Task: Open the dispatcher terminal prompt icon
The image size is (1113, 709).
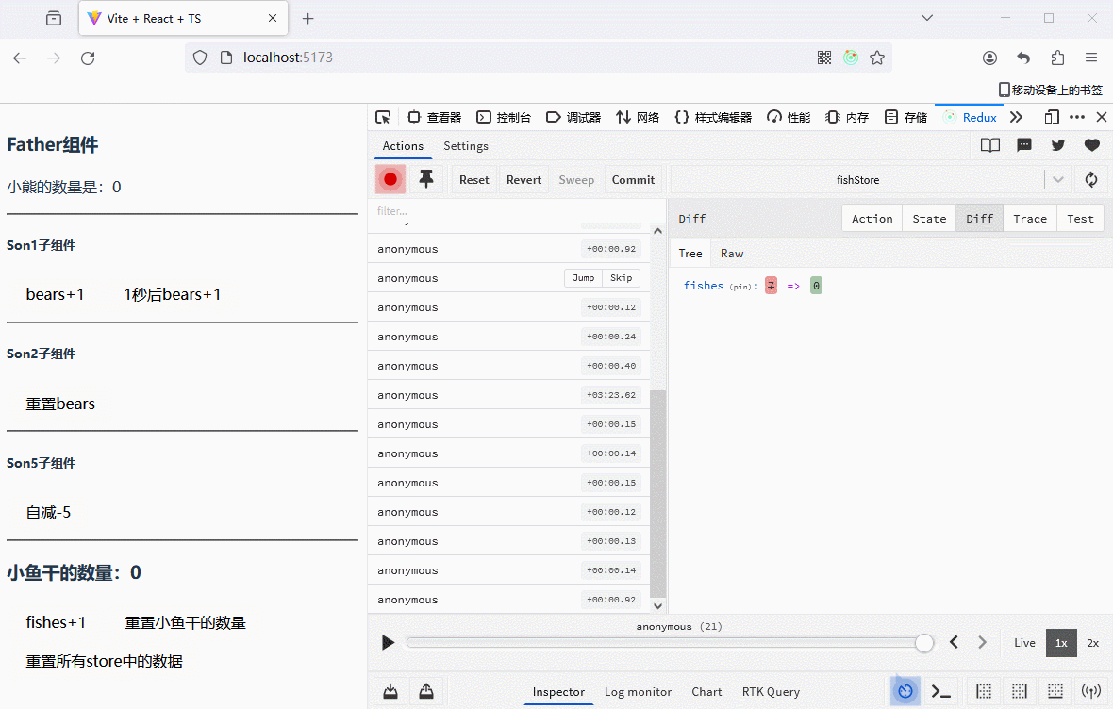Action: click(x=940, y=691)
